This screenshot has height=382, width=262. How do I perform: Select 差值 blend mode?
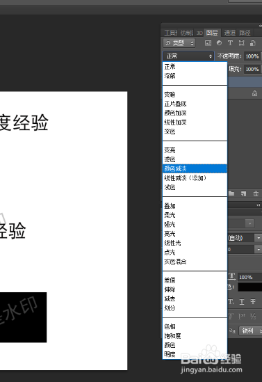(x=195, y=280)
